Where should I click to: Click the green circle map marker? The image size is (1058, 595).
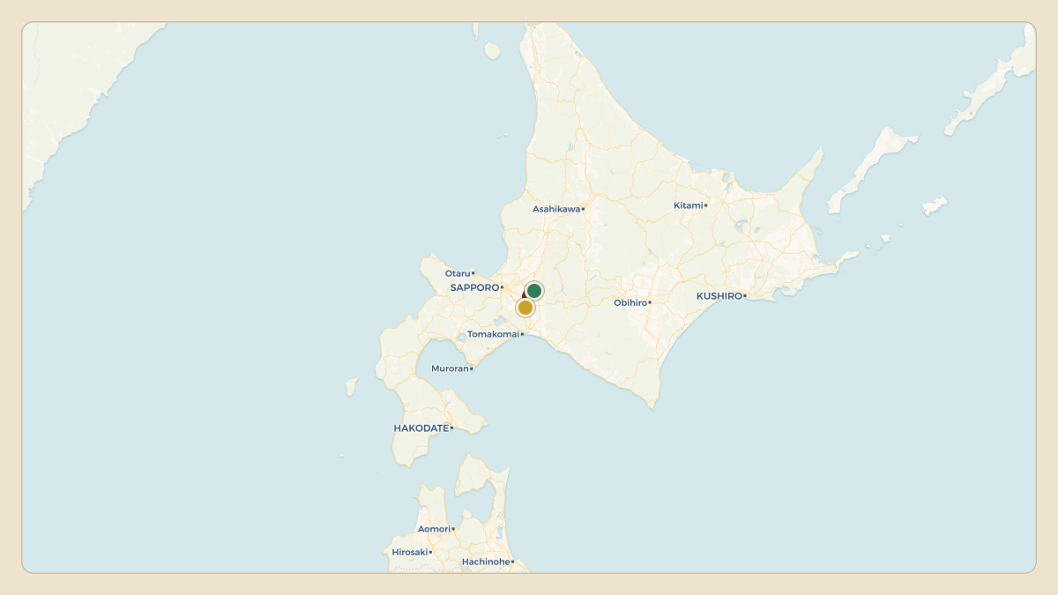(x=534, y=291)
